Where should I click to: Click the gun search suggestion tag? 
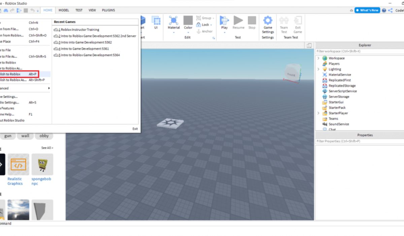coord(8,136)
